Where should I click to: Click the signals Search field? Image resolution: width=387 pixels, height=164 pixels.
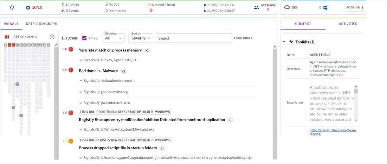[193, 38]
